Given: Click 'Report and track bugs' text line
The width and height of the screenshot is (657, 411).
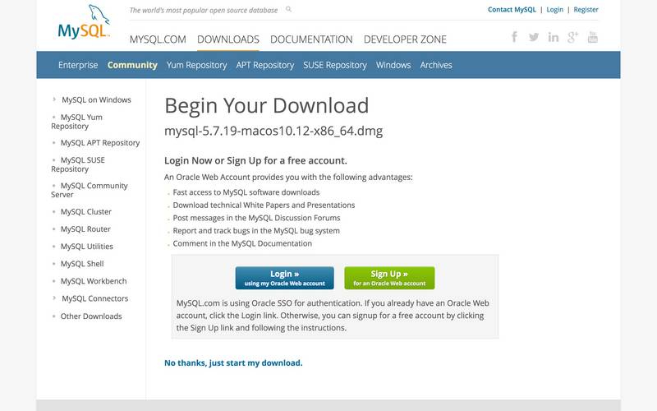Looking at the screenshot, I should [x=256, y=231].
